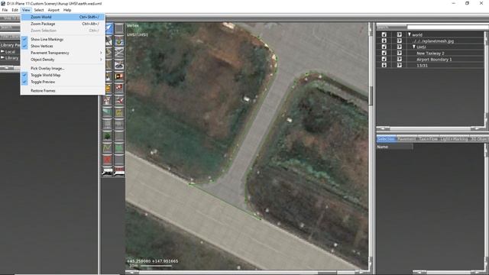The image size is (489, 275).
Task: Click the red-and-white windsock-style tool icon
Action: tap(119, 89)
